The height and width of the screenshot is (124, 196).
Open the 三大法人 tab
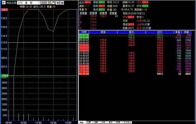127,122
